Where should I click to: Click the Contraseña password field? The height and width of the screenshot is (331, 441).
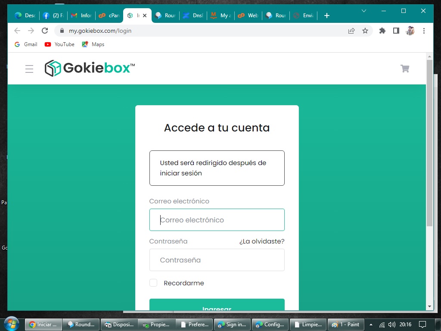point(217,260)
